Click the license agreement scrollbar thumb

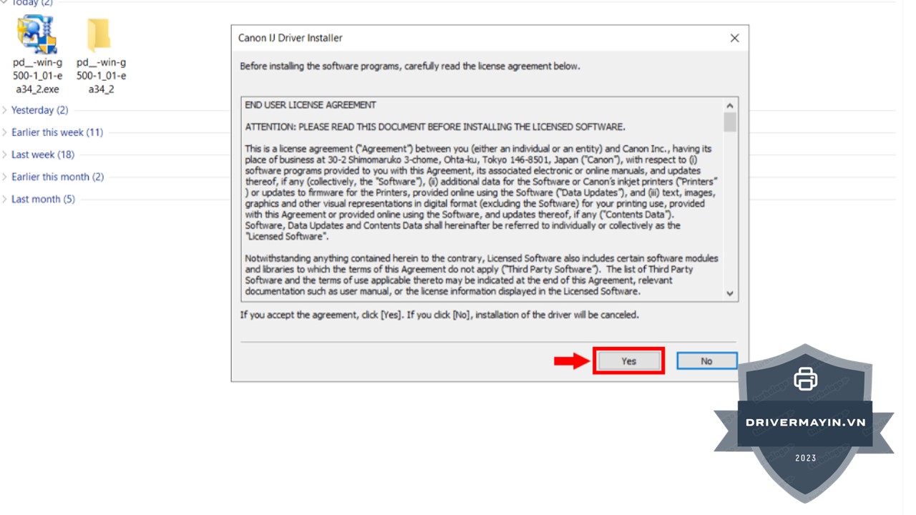pos(730,123)
